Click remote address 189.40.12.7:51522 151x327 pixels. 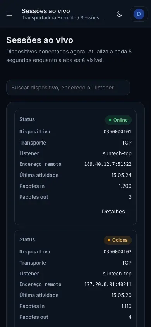[x=108, y=164]
